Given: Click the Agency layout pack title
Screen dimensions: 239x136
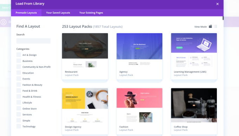Looking at the screenshot, I should tap(123, 72).
